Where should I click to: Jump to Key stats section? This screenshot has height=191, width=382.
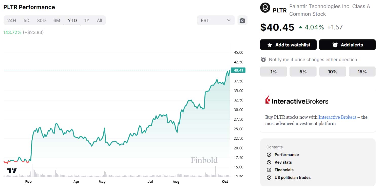[283, 162]
